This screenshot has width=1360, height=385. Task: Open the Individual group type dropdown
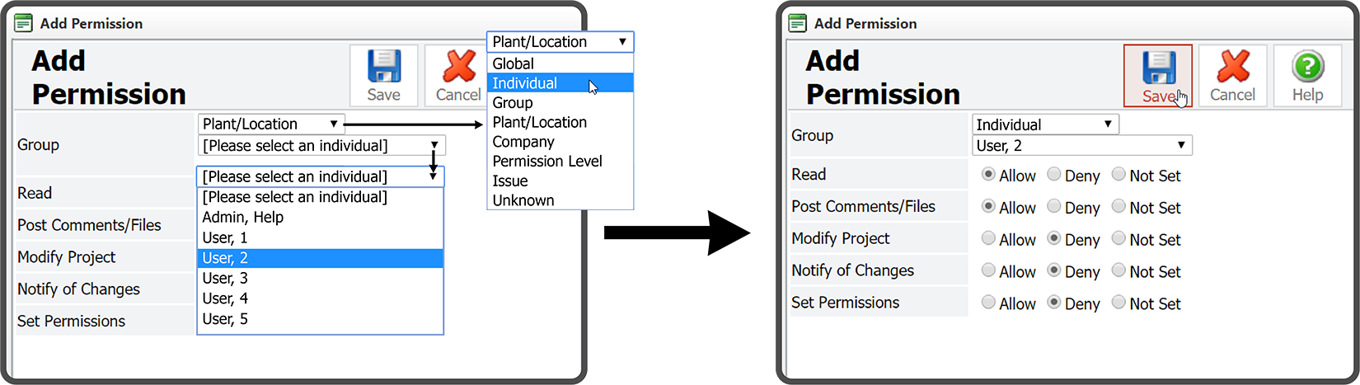(x=1043, y=124)
